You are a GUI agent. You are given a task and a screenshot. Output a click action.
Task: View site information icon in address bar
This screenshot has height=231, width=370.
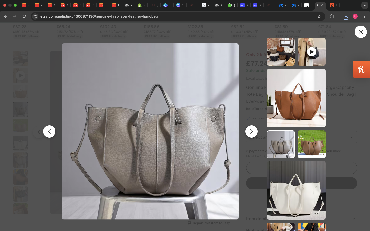(x=35, y=16)
